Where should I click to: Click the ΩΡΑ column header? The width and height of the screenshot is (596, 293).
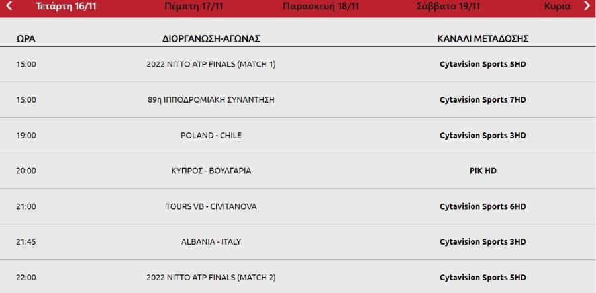tap(26, 39)
